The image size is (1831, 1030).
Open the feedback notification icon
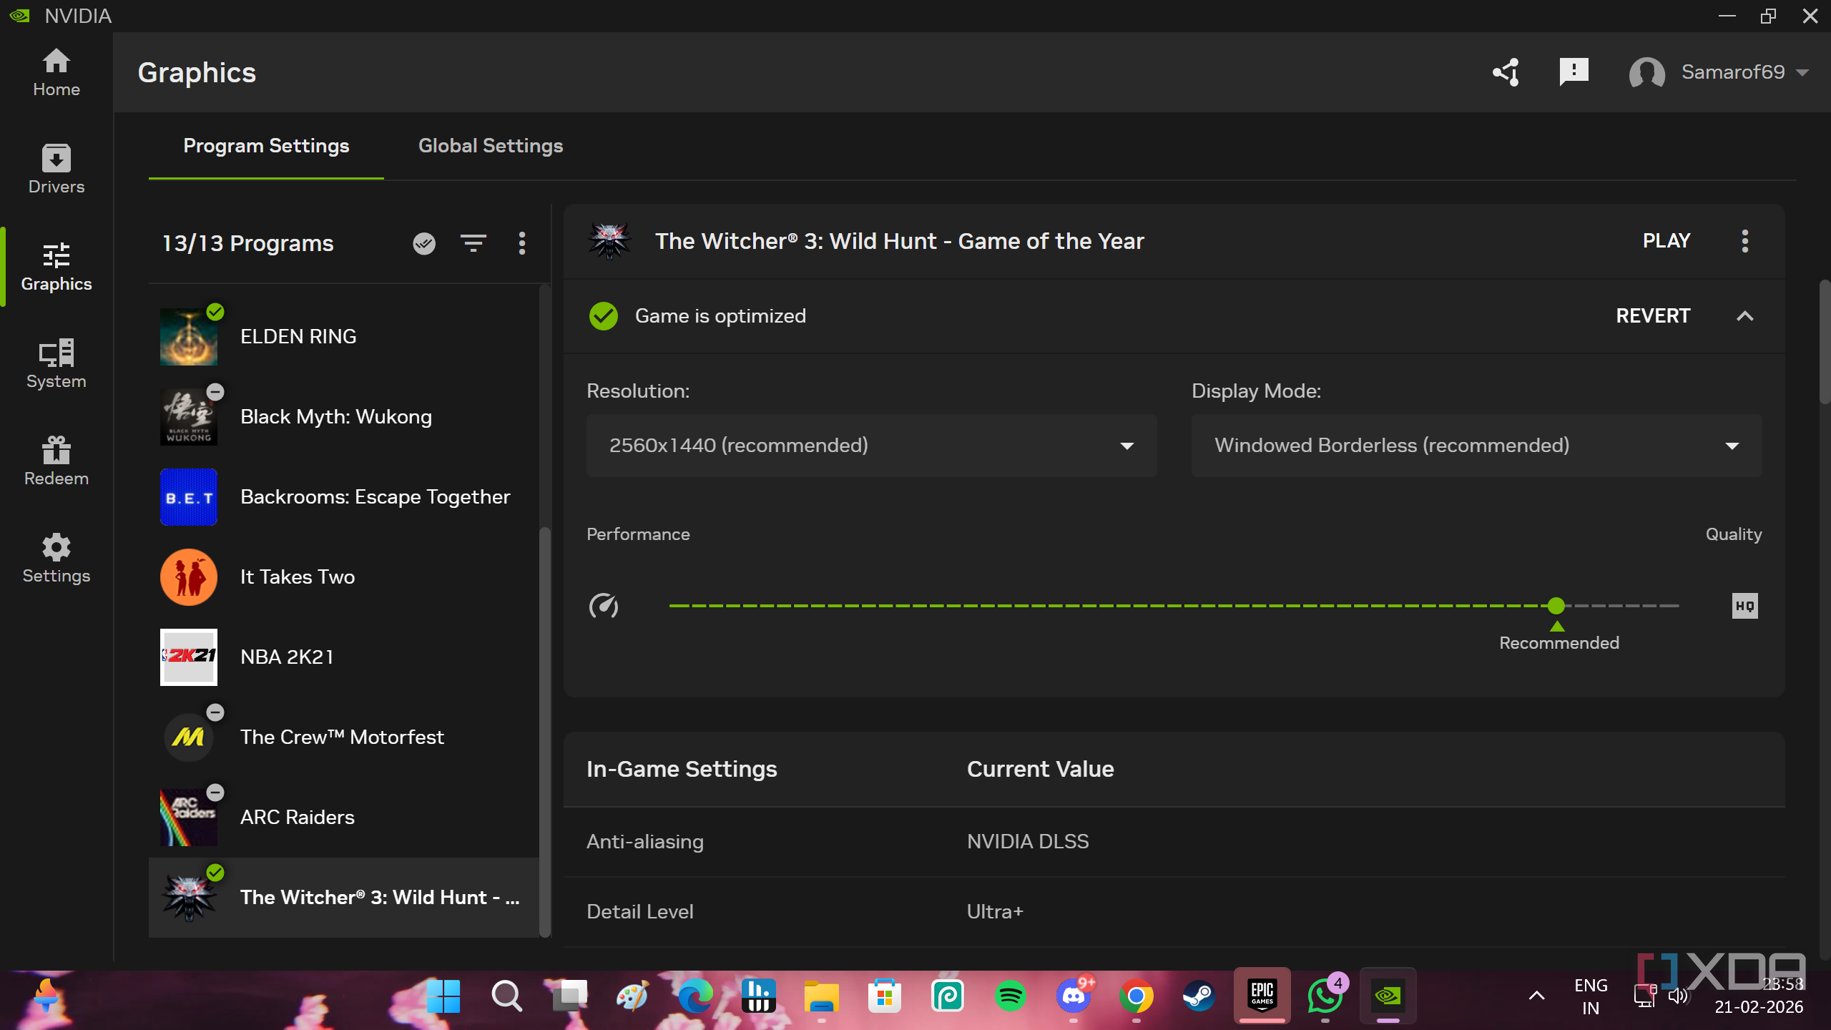(1574, 72)
